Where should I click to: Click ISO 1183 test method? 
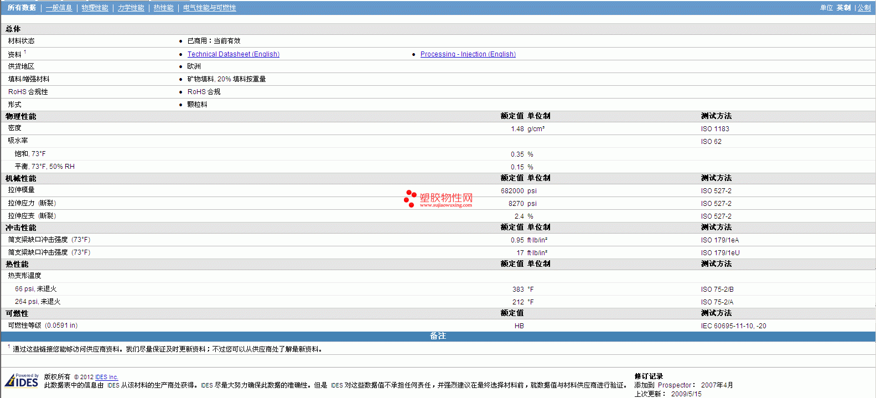[715, 129]
